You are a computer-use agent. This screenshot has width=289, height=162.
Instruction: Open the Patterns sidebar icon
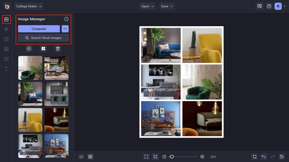(x=6, y=49)
